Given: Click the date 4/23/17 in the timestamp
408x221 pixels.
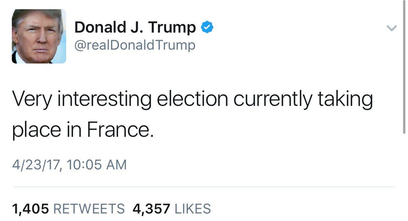Looking at the screenshot, I should 37,165.
